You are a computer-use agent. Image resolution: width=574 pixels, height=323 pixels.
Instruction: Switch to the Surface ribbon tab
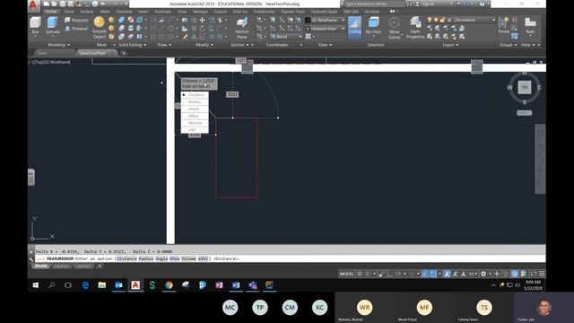tap(86, 12)
